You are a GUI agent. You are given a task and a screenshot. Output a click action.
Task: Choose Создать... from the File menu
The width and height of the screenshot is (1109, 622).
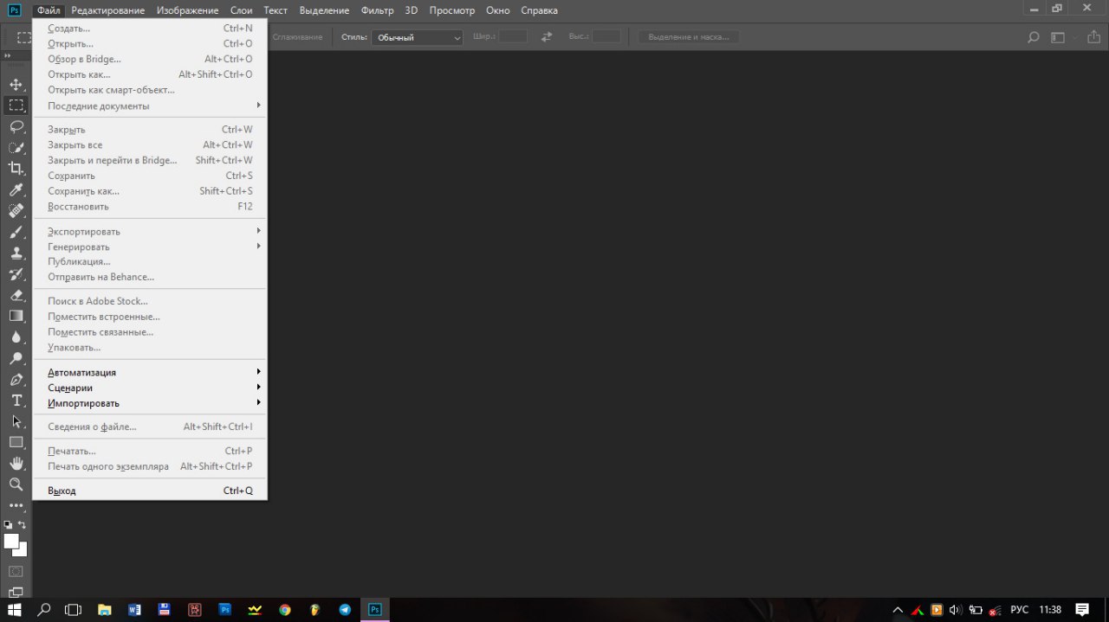click(x=149, y=28)
